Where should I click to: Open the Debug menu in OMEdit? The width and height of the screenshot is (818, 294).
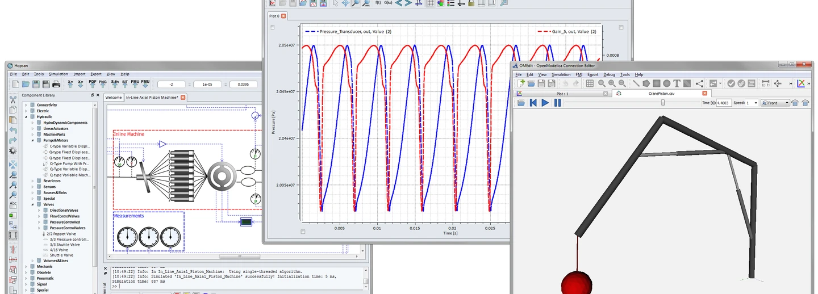(x=609, y=74)
